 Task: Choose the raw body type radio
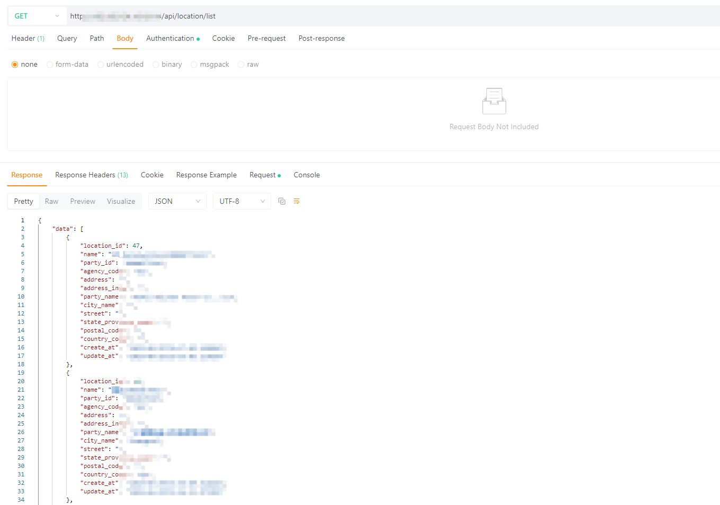click(241, 65)
